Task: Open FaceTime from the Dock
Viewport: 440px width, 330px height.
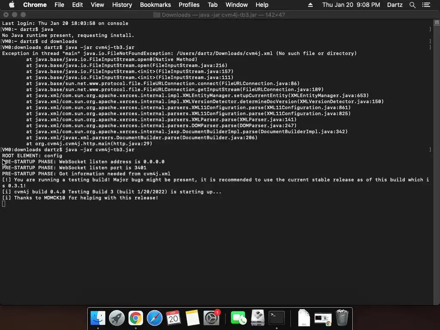Action: (238, 318)
